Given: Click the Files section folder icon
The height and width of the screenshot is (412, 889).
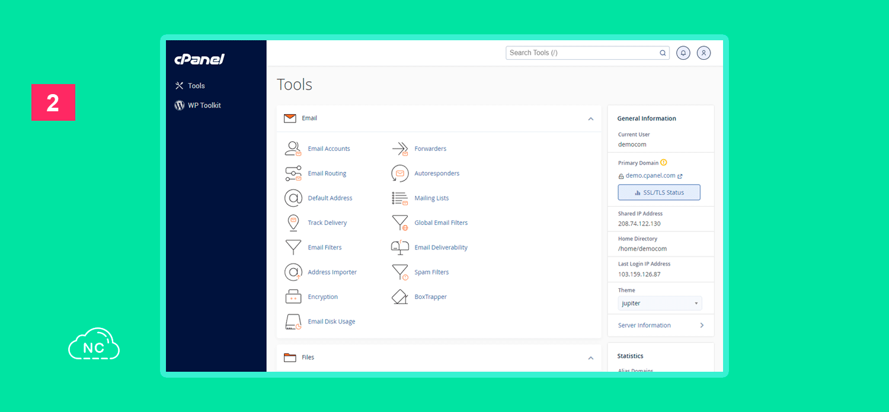Looking at the screenshot, I should click(x=290, y=358).
